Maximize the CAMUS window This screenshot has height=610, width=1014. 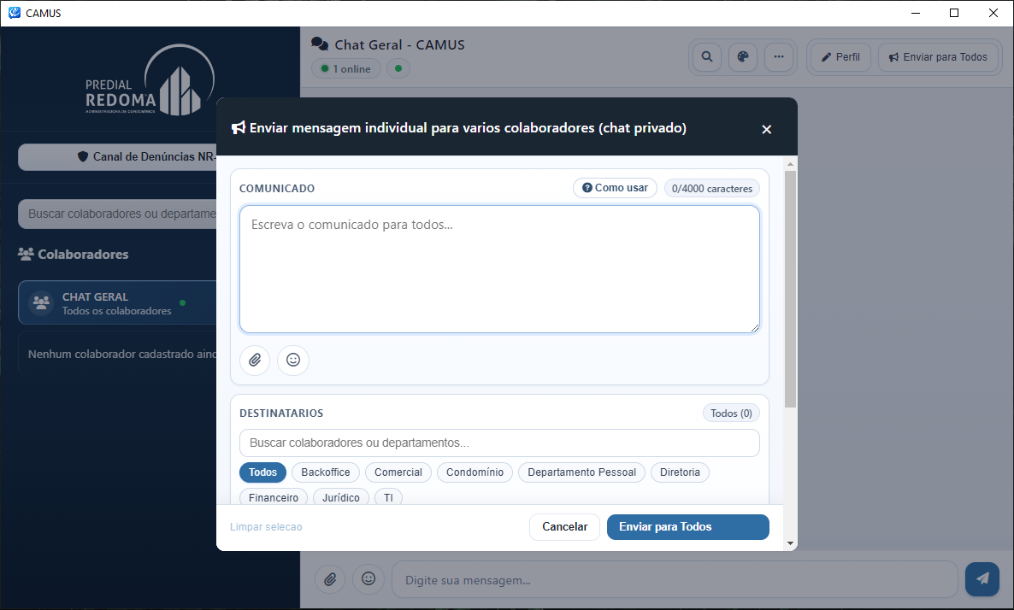point(954,13)
